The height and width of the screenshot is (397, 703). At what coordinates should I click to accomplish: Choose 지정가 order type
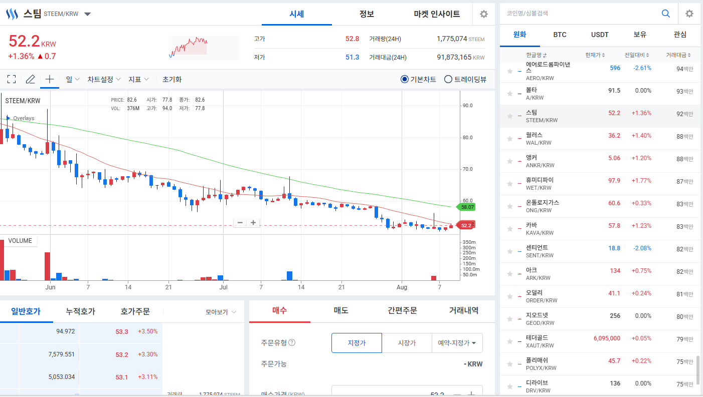pos(357,343)
